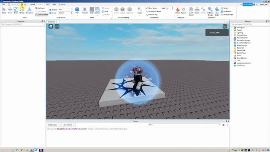Activate the Scale tool
This screenshot has width=270, height=152.
(x=16, y=10)
